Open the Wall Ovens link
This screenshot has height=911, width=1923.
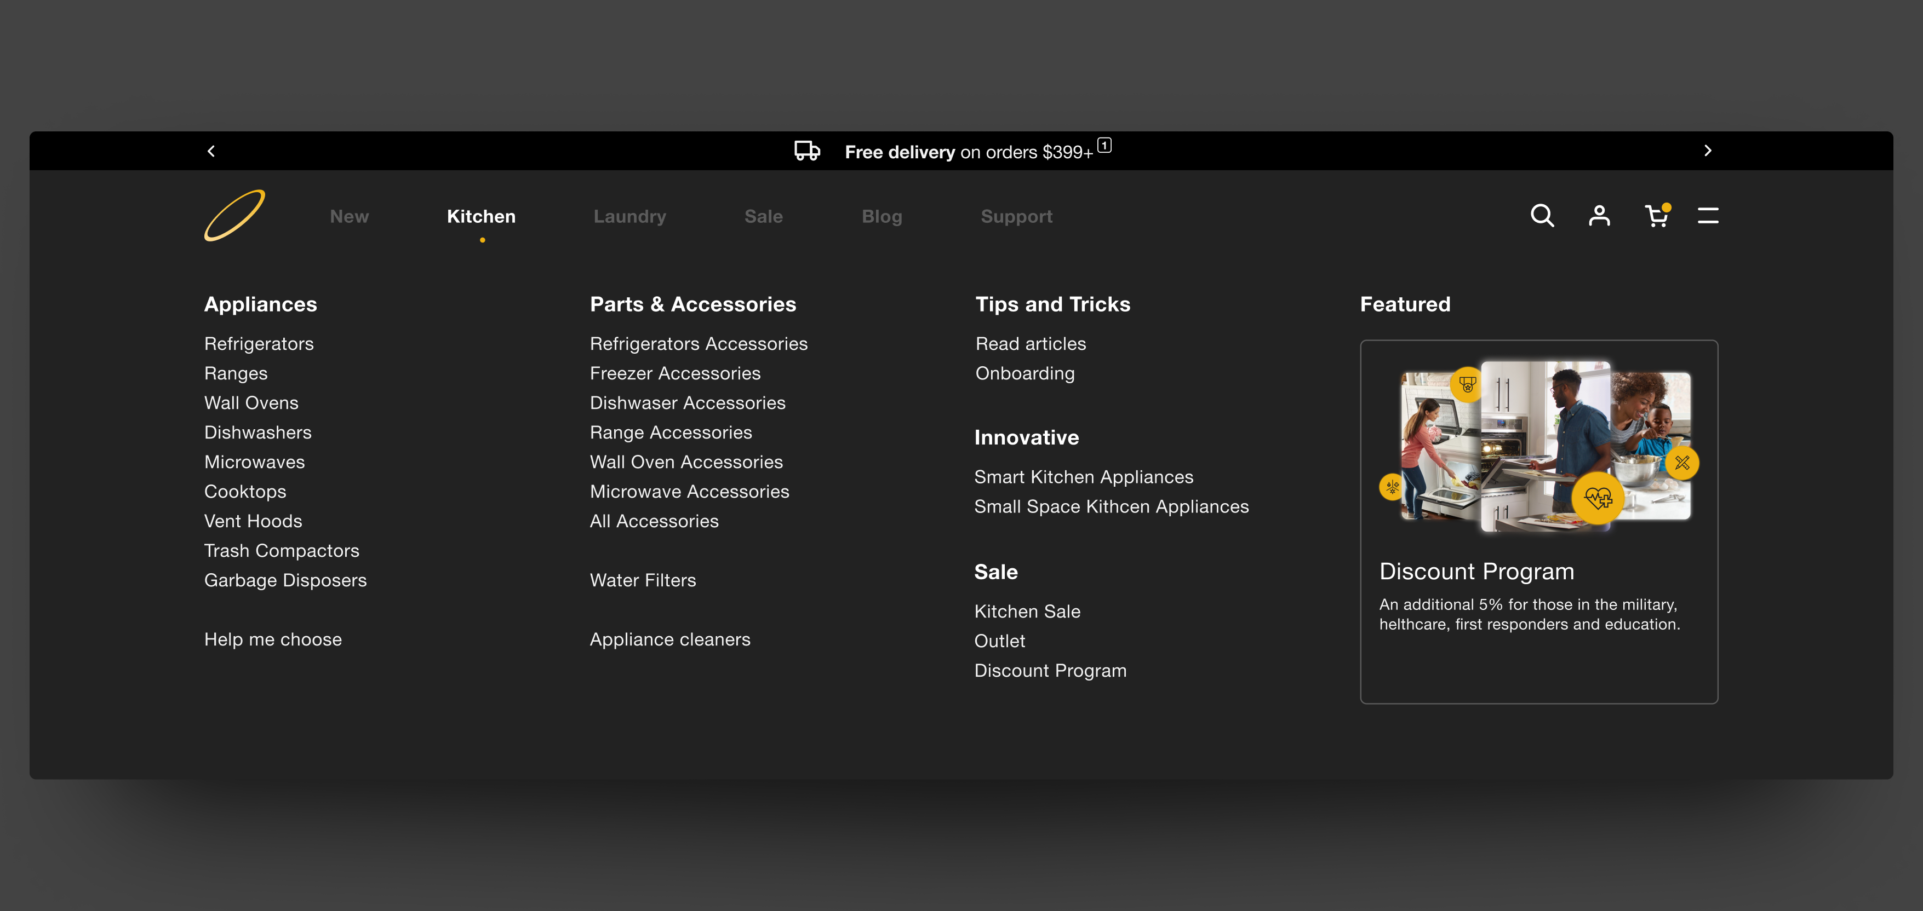click(251, 403)
